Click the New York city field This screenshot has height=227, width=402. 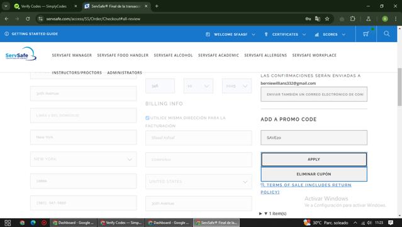pyautogui.click(x=83, y=137)
